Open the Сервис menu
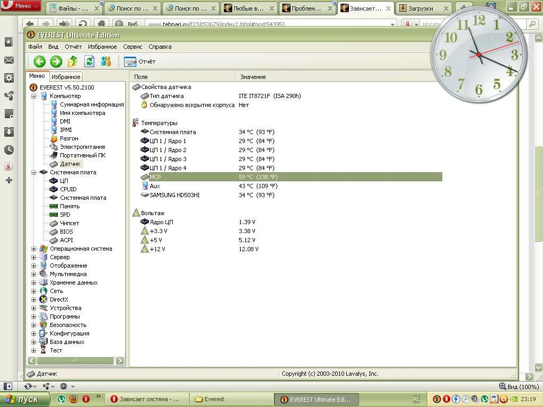This screenshot has width=543, height=407. click(133, 47)
